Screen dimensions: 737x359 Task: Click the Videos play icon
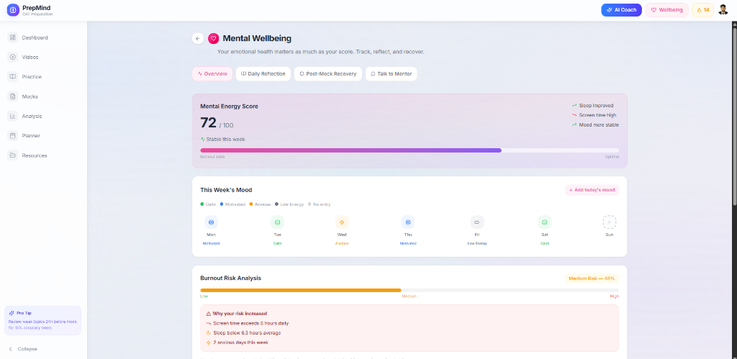[13, 58]
